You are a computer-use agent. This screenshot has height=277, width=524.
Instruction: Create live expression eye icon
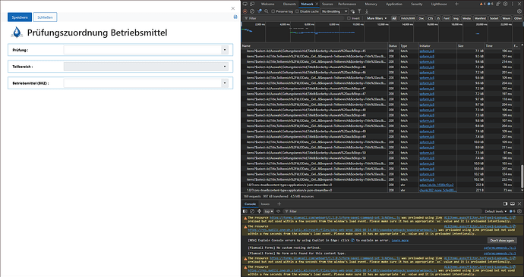278,211
